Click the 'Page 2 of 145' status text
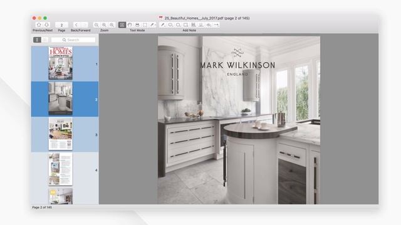Screen dimensions: 401x225 pos(42,207)
